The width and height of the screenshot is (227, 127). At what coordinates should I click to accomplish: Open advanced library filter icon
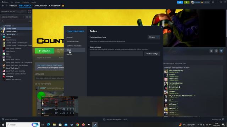click(29, 21)
